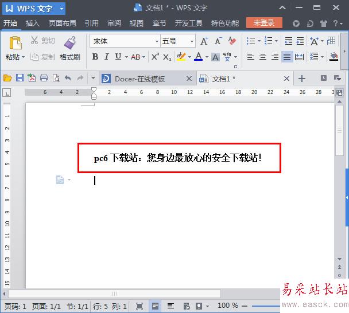Apply yellow text highlight color
This screenshot has height=313, width=349.
(x=181, y=57)
